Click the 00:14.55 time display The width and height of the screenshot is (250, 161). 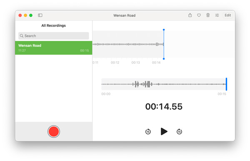(x=164, y=106)
